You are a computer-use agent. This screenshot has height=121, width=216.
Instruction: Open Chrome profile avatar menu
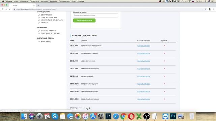(210, 9)
